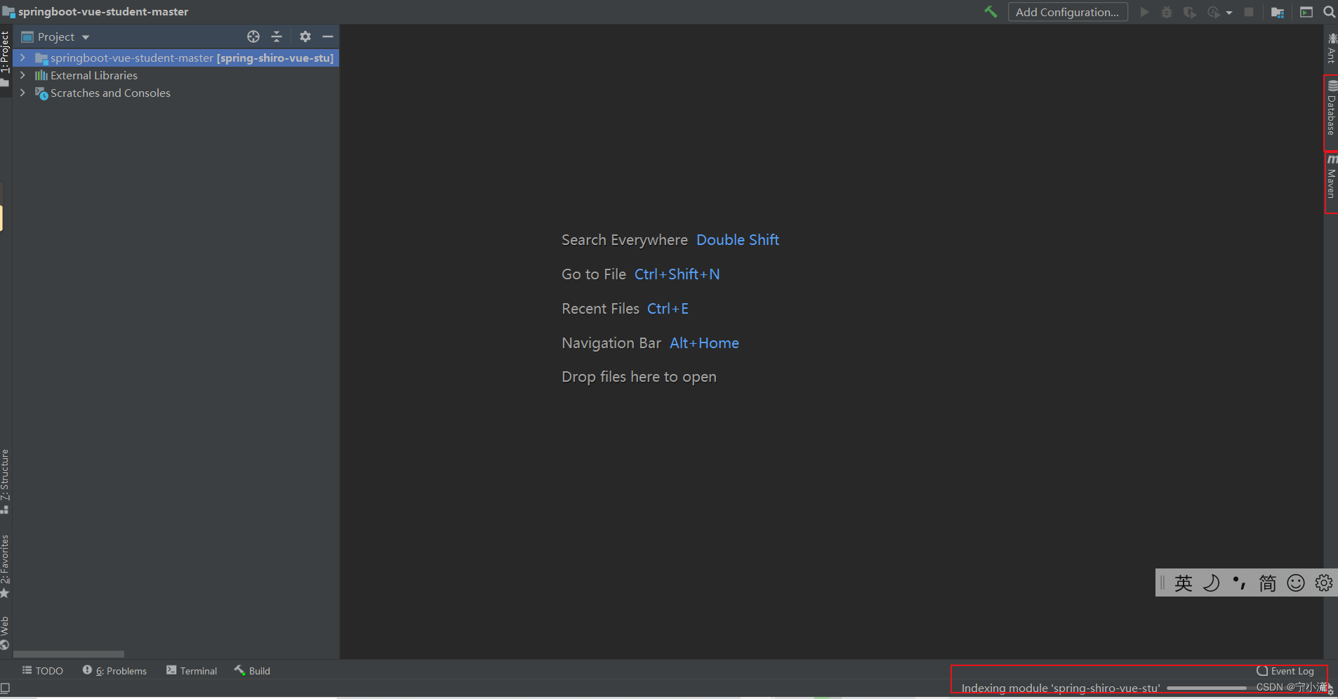Select External Libraries row
Image resolution: width=1338 pixels, height=699 pixels.
175,75
